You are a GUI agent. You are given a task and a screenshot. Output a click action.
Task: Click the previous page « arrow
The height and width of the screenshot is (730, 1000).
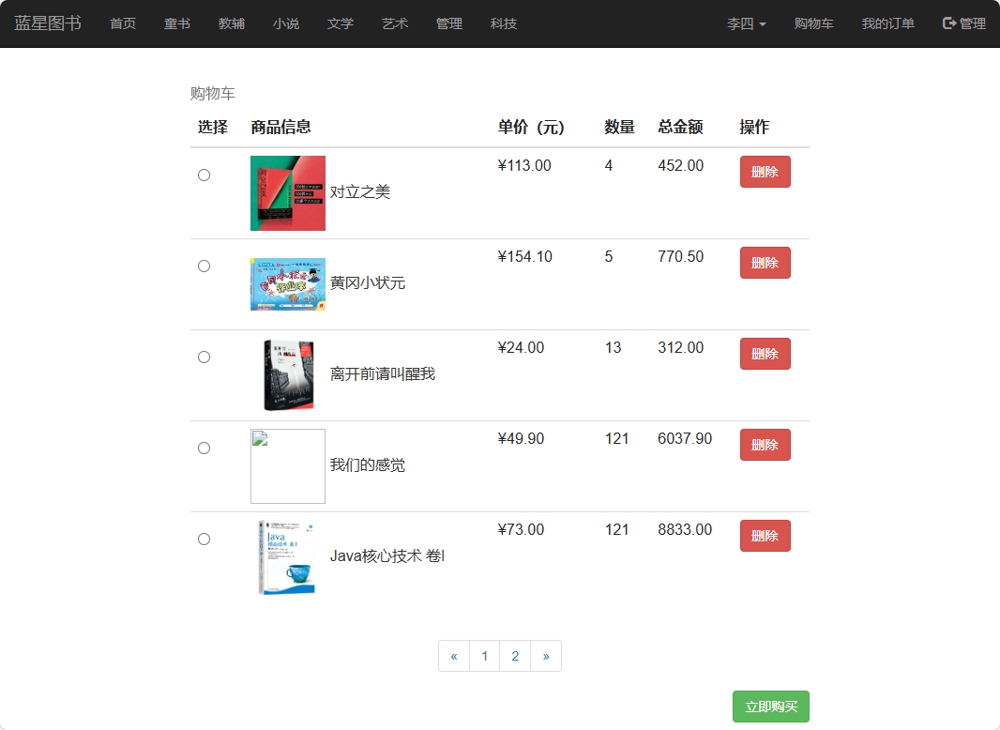tap(454, 656)
